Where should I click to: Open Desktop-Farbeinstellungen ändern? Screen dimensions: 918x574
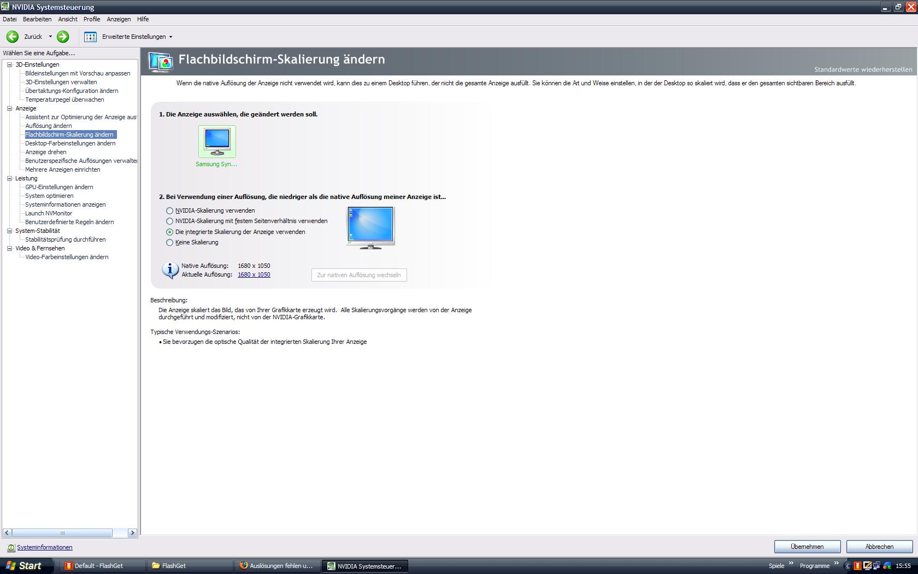tap(70, 143)
